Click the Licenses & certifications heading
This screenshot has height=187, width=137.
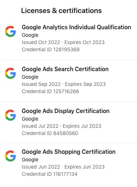(x=61, y=11)
